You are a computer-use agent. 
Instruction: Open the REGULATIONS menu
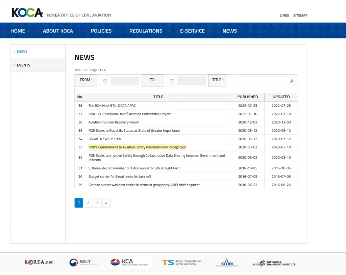pyautogui.click(x=146, y=31)
